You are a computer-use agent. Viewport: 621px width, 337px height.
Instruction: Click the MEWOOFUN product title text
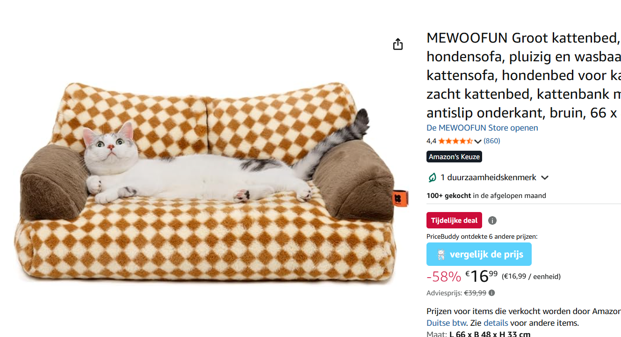click(524, 75)
